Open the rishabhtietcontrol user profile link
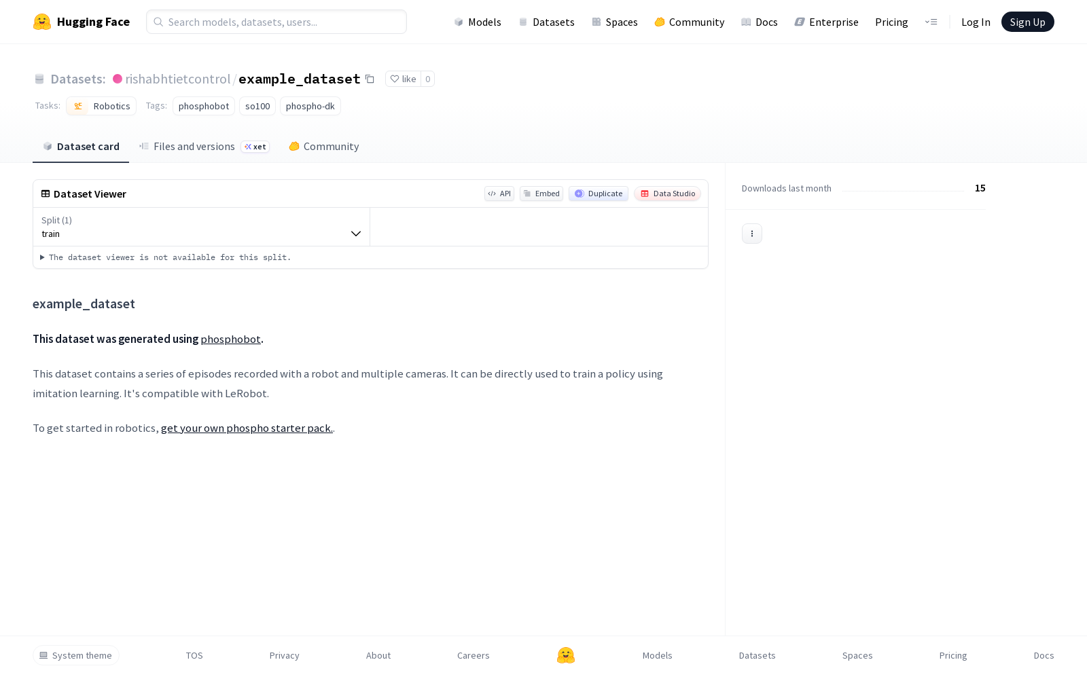Viewport: 1087px width, 679px height. click(x=178, y=79)
